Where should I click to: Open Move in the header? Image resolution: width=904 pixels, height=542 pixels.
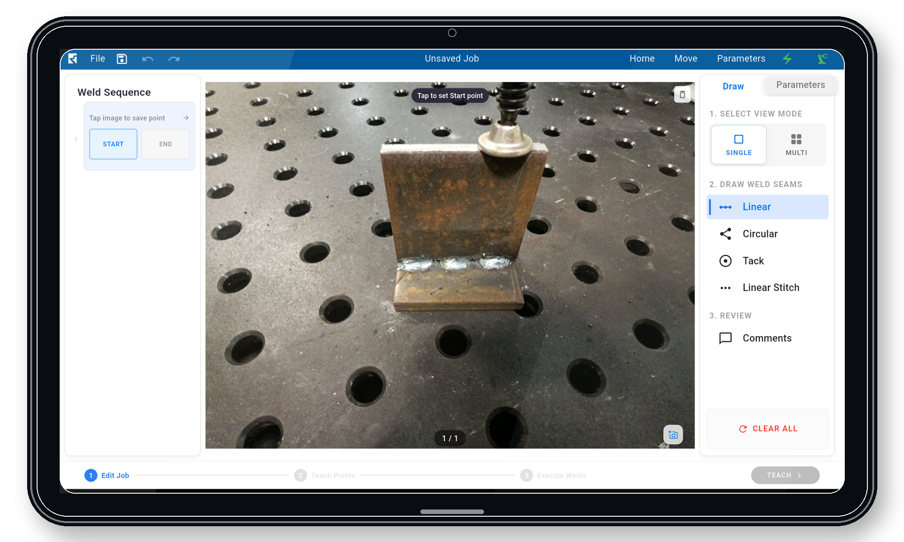(686, 59)
